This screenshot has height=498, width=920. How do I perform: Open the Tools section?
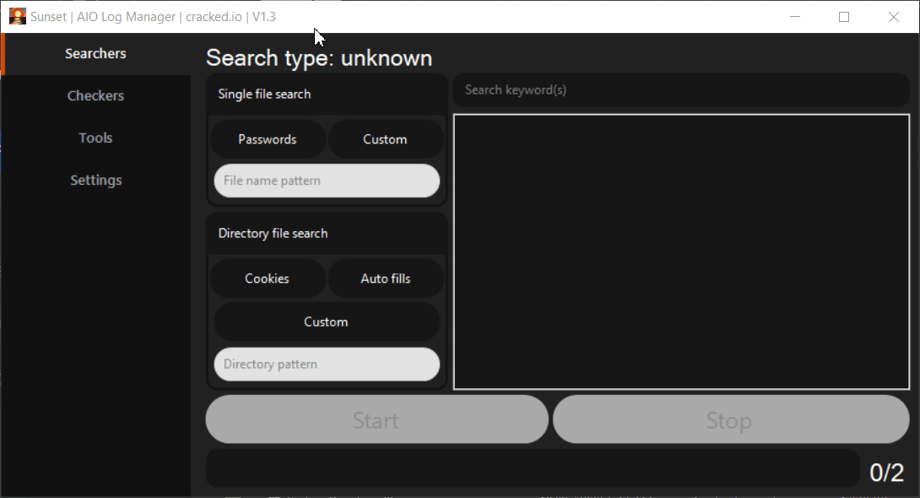tap(95, 138)
